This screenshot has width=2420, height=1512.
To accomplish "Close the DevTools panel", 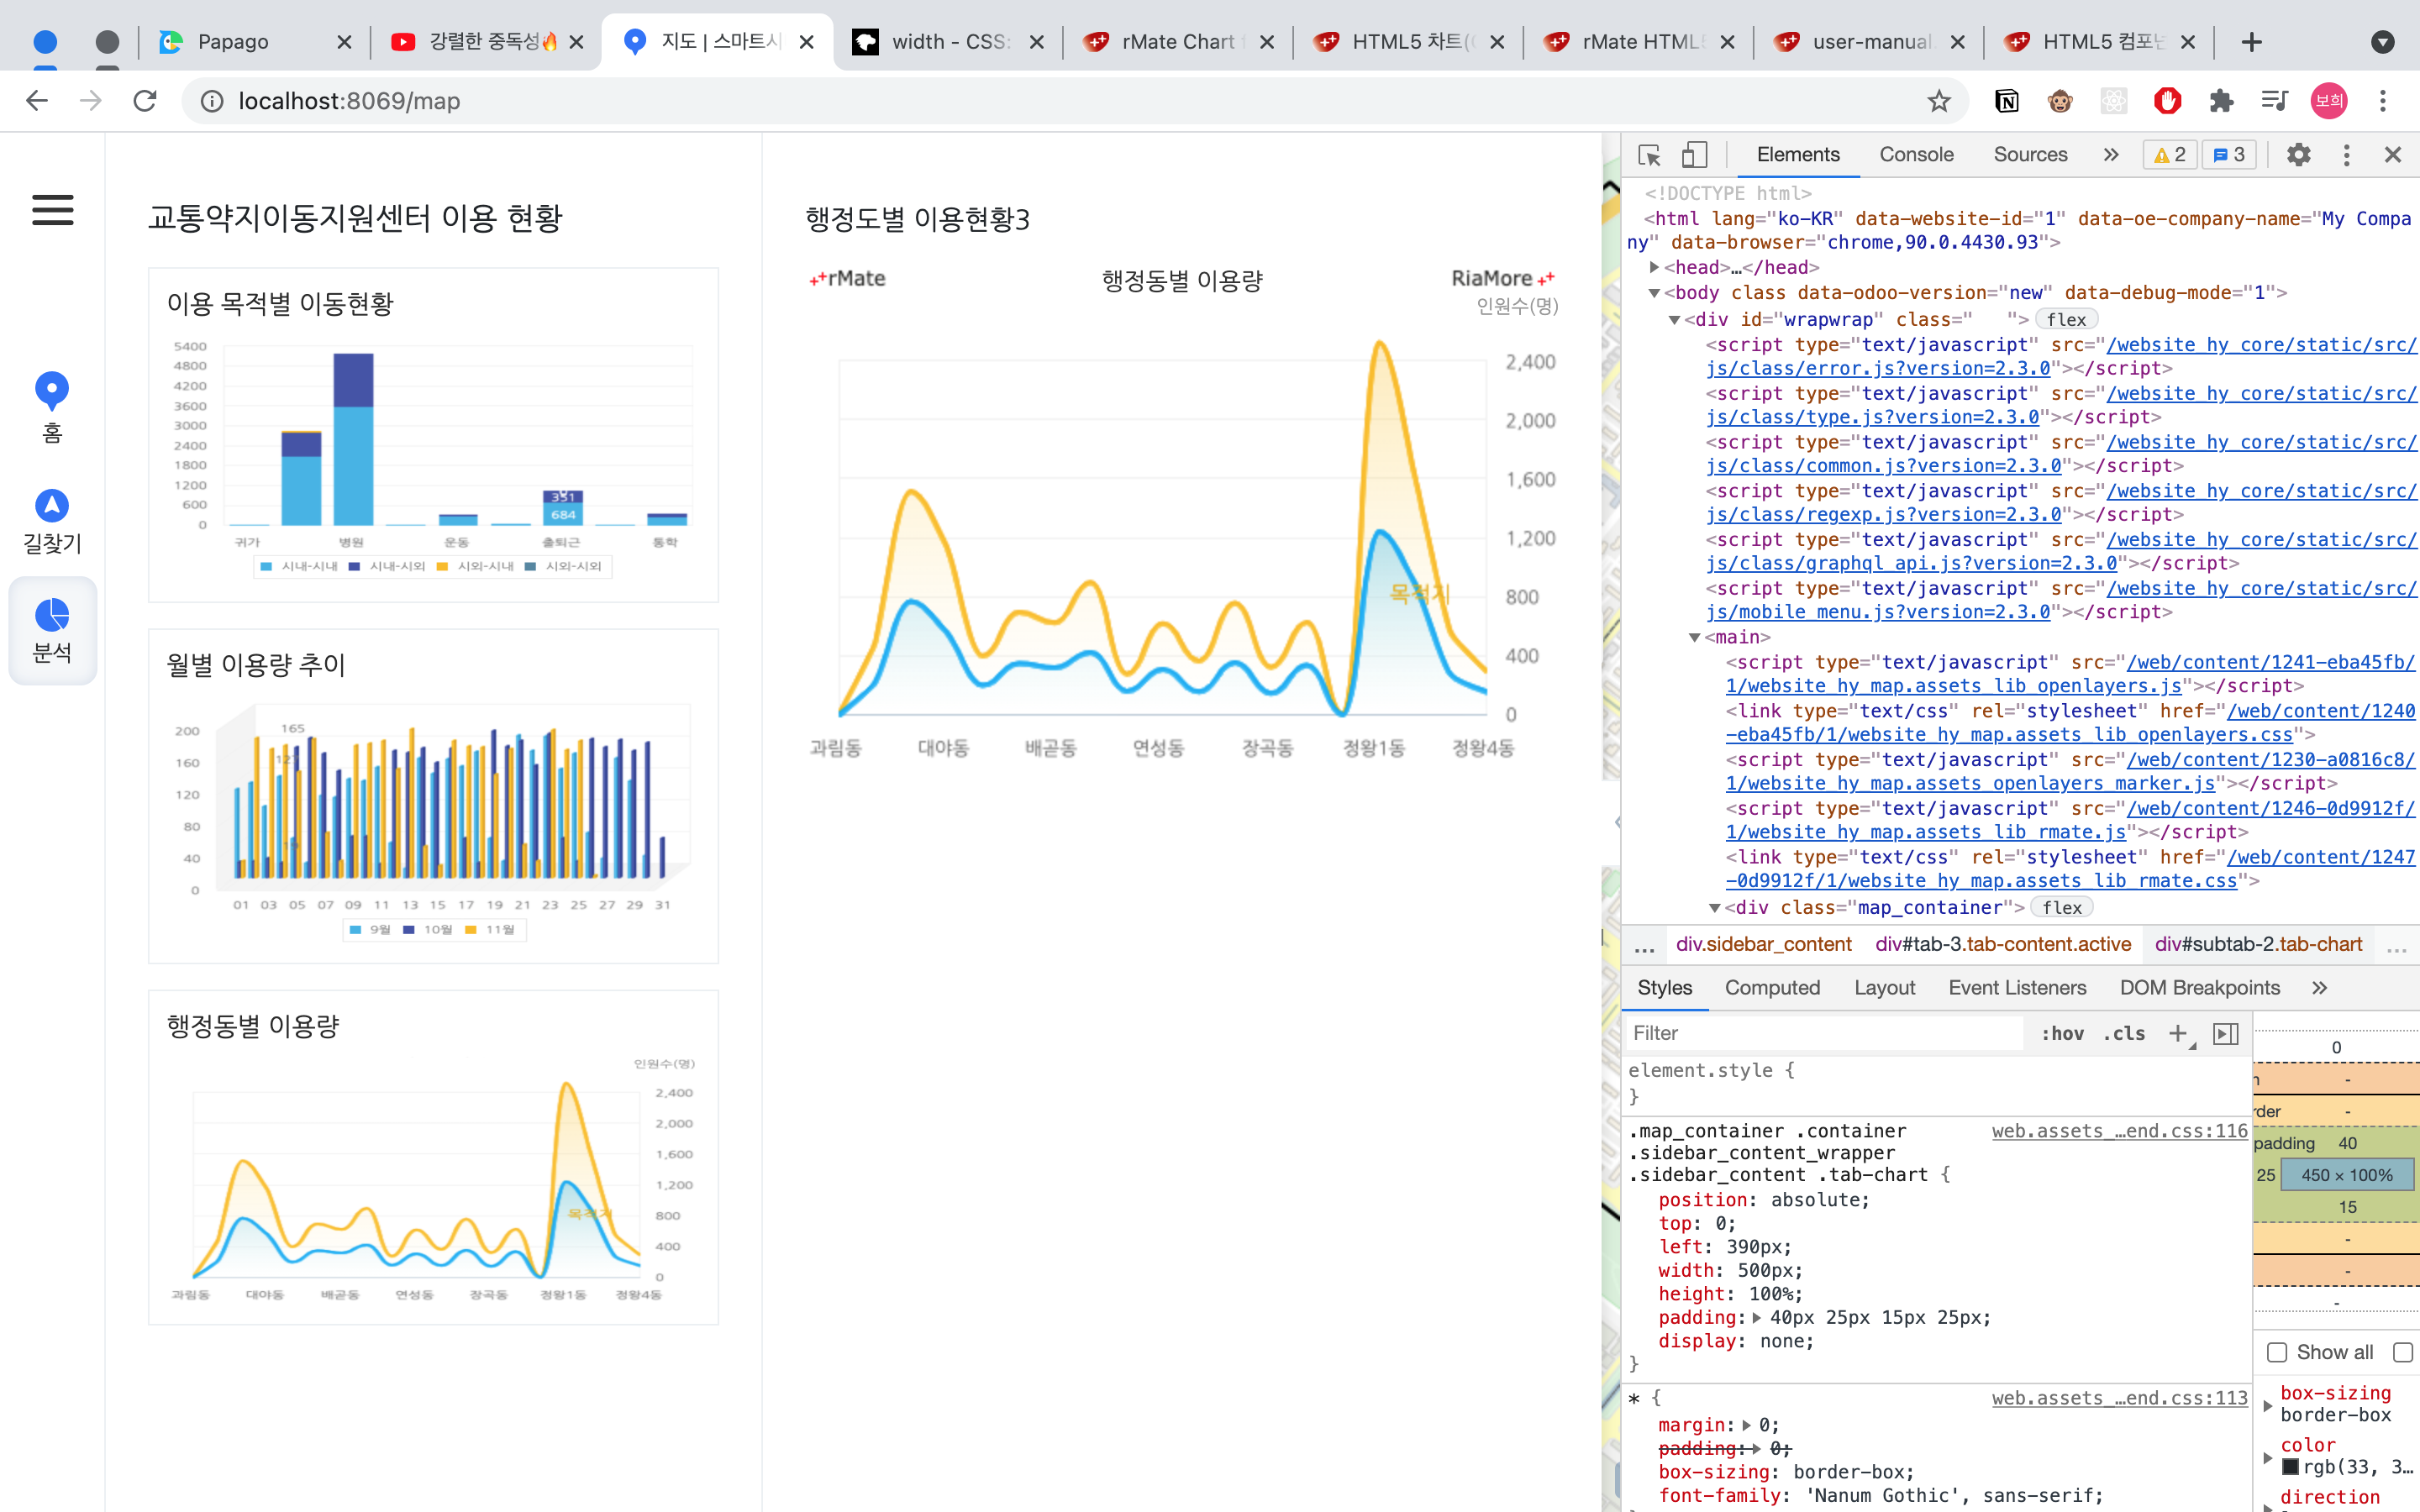I will tap(2393, 155).
